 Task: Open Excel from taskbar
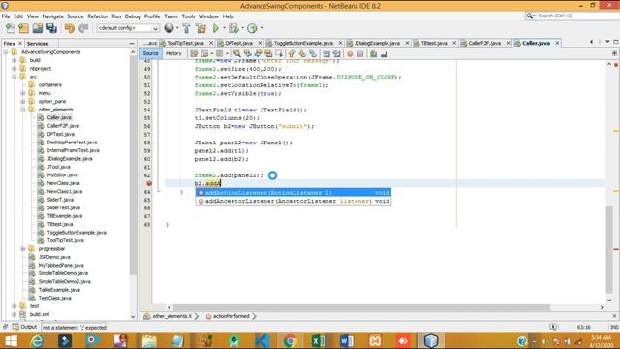click(x=318, y=340)
